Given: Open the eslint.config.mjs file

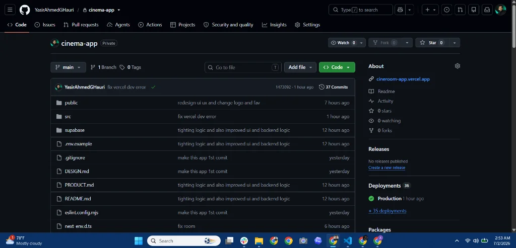Looking at the screenshot, I should point(82,212).
